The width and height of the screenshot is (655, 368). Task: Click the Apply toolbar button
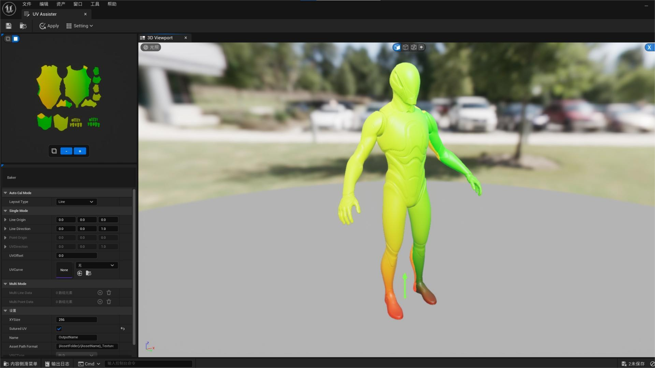49,26
